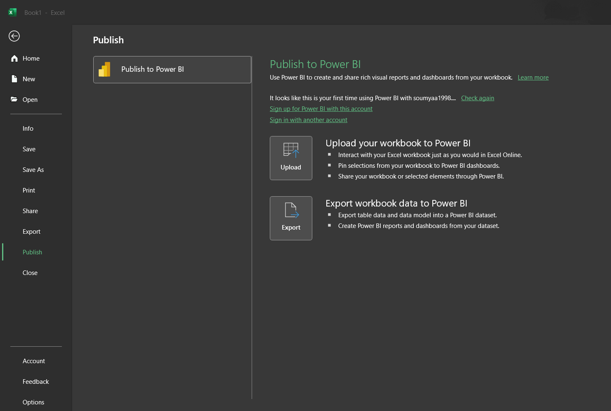Viewport: 611px width, 411px height.
Task: Select New from the sidebar
Action: (36, 79)
